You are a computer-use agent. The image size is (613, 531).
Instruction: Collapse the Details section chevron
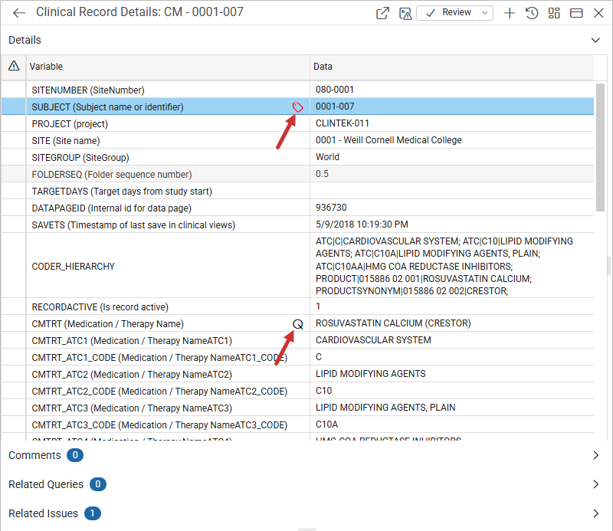(x=595, y=41)
